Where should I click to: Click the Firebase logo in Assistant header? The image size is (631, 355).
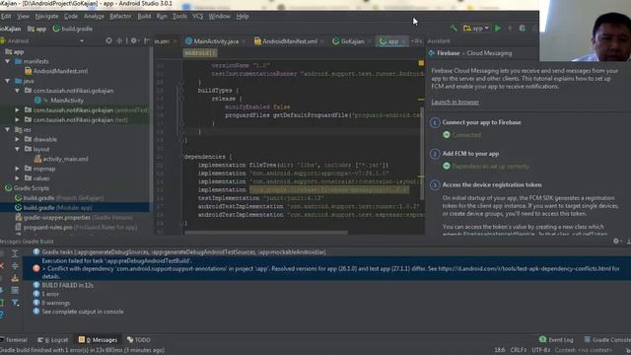coord(432,52)
